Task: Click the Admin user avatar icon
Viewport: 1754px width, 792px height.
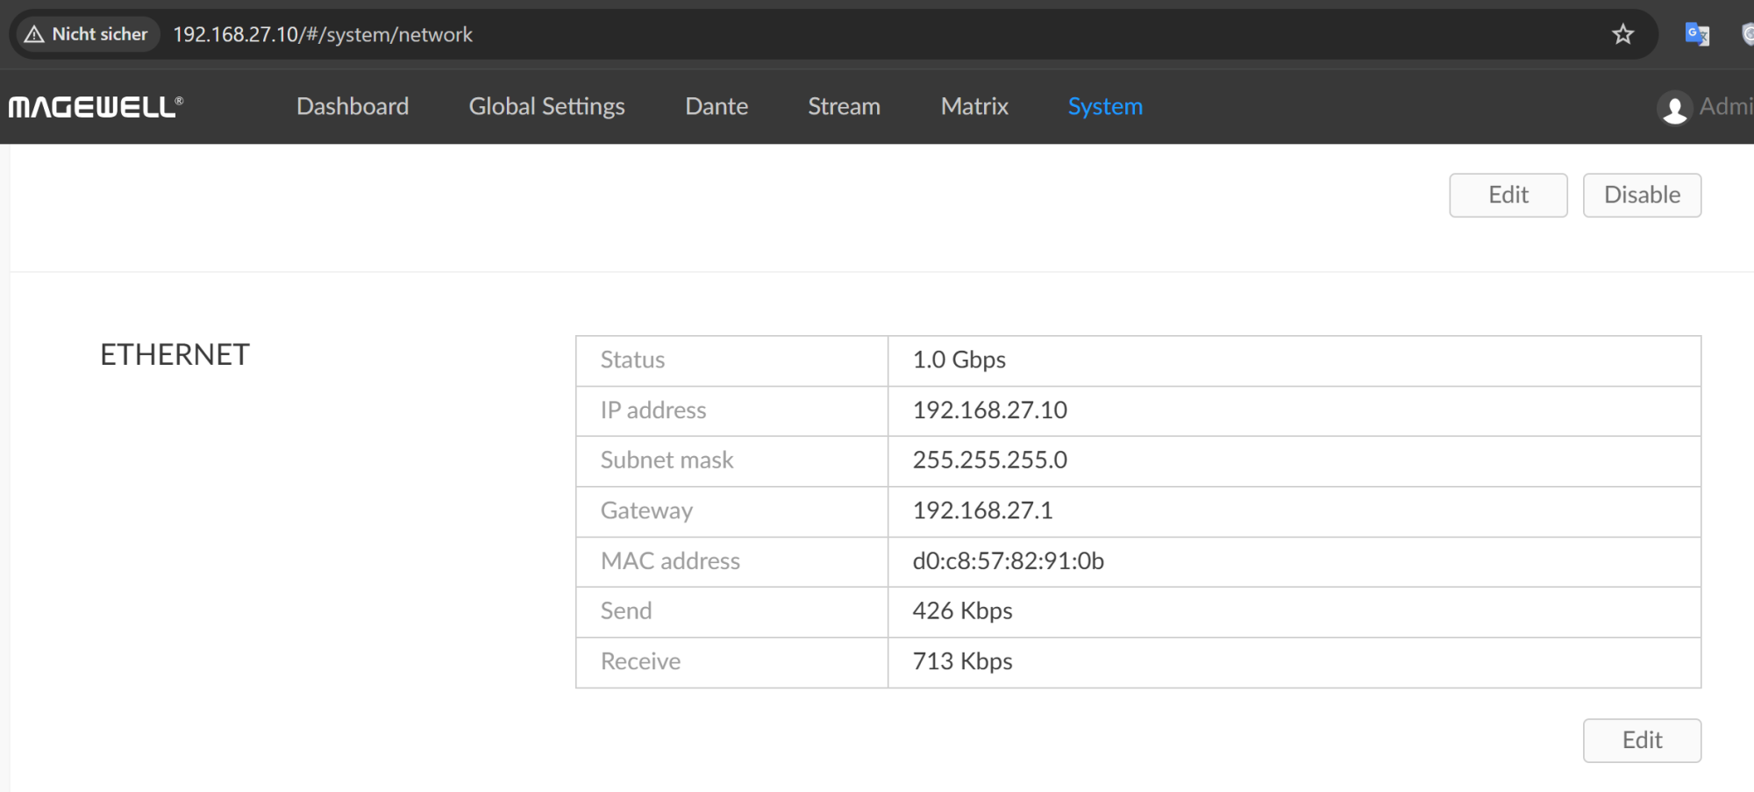Action: (1674, 108)
